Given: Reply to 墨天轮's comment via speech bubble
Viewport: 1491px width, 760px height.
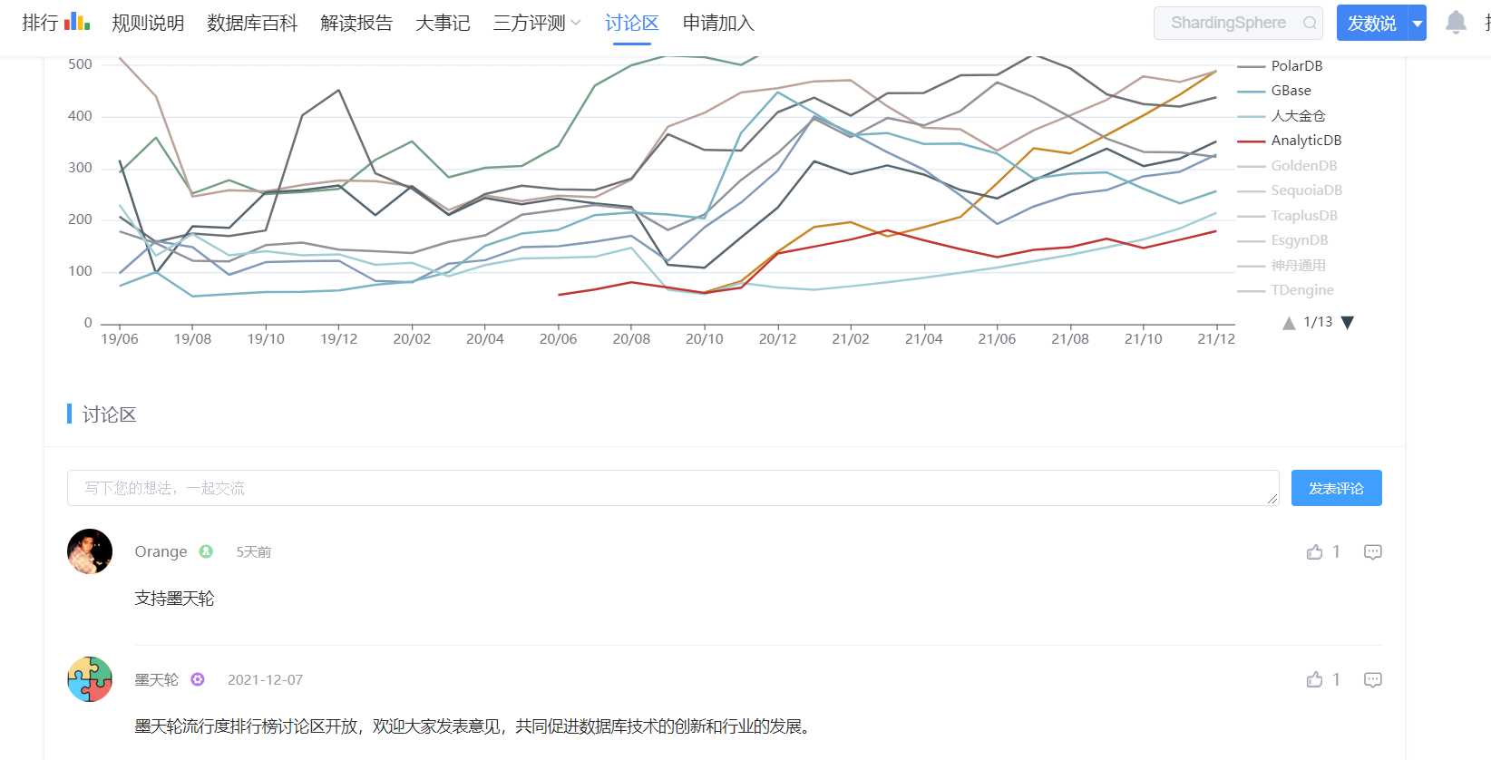Looking at the screenshot, I should tap(1373, 680).
